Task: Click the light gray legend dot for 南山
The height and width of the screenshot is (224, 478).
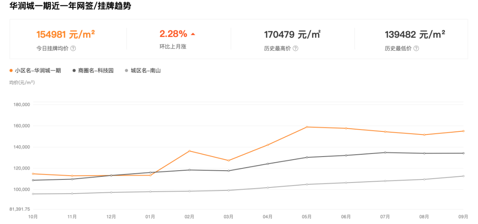Action: (127, 71)
